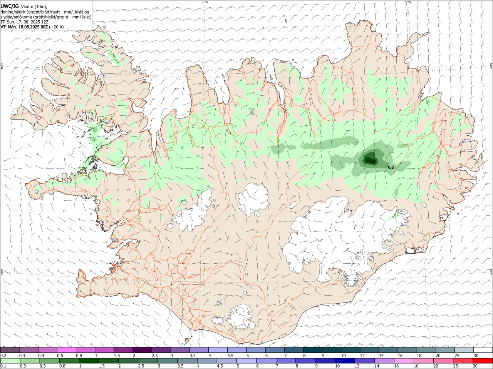493x369 pixels.
Task: Click the 'IT: Sun. 17. 08. 2025 12Z' line
Action: pyautogui.click(x=24, y=22)
